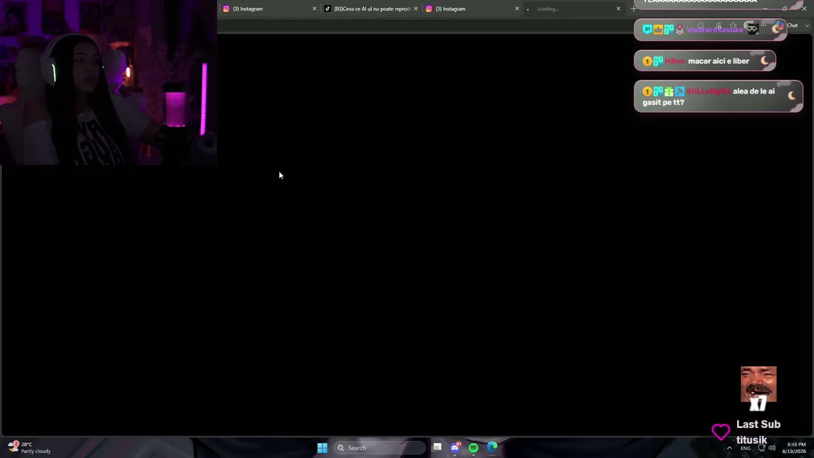Open the weather widget showing 28°C
Screen dimensions: 814x458
[x=30, y=448]
